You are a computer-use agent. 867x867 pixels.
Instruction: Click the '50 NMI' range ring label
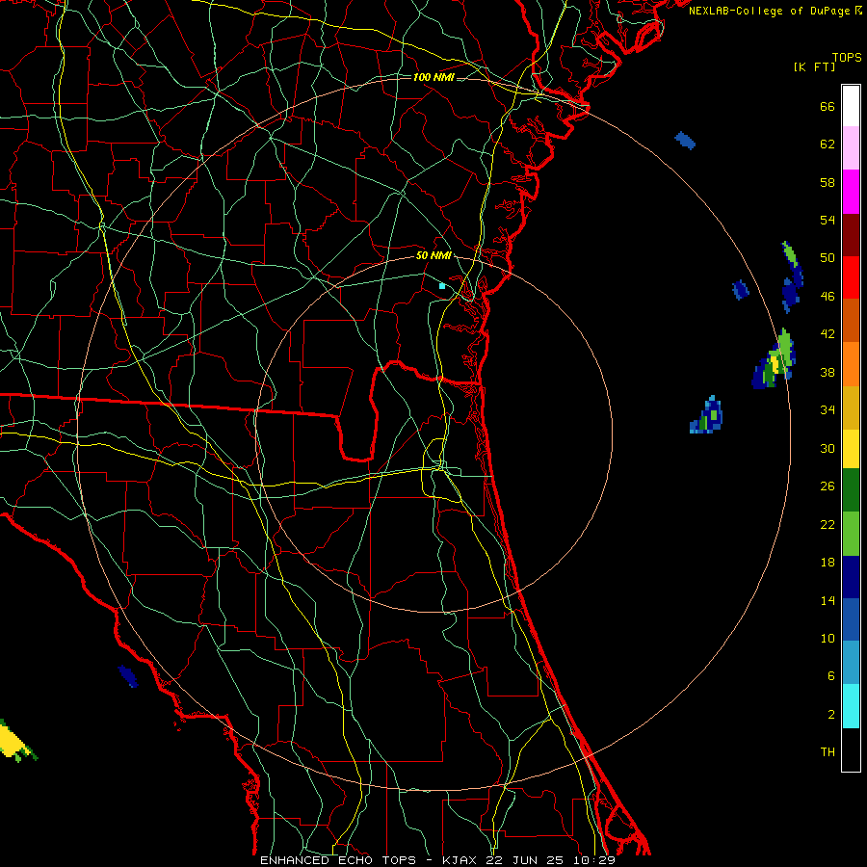pyautogui.click(x=433, y=255)
